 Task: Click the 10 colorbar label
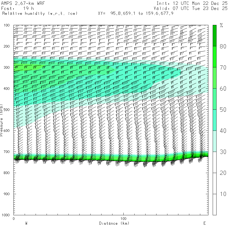(x=223, y=194)
